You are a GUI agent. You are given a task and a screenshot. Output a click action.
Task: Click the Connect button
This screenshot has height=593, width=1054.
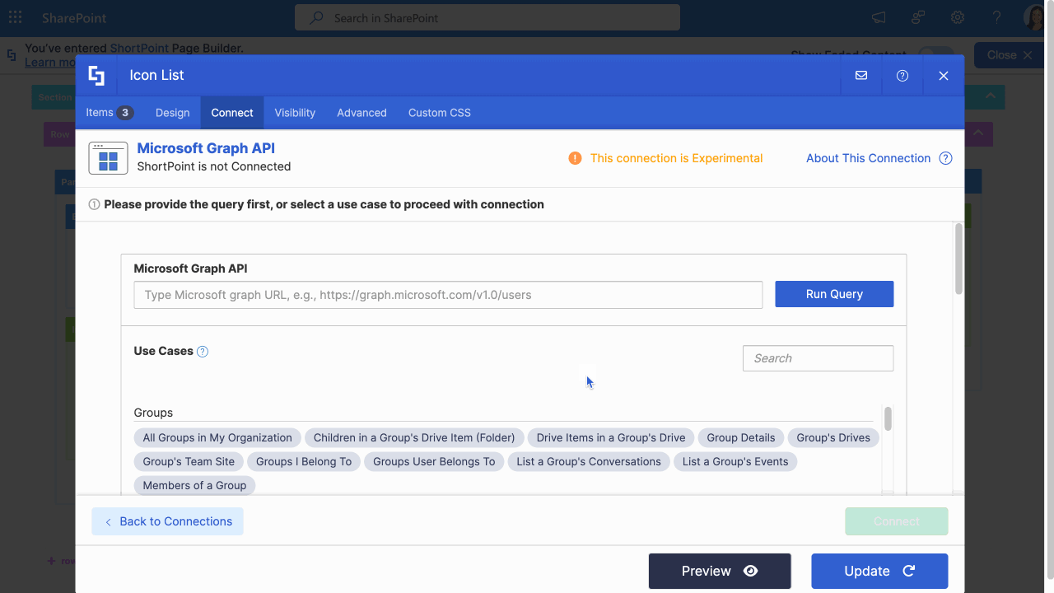(x=897, y=521)
